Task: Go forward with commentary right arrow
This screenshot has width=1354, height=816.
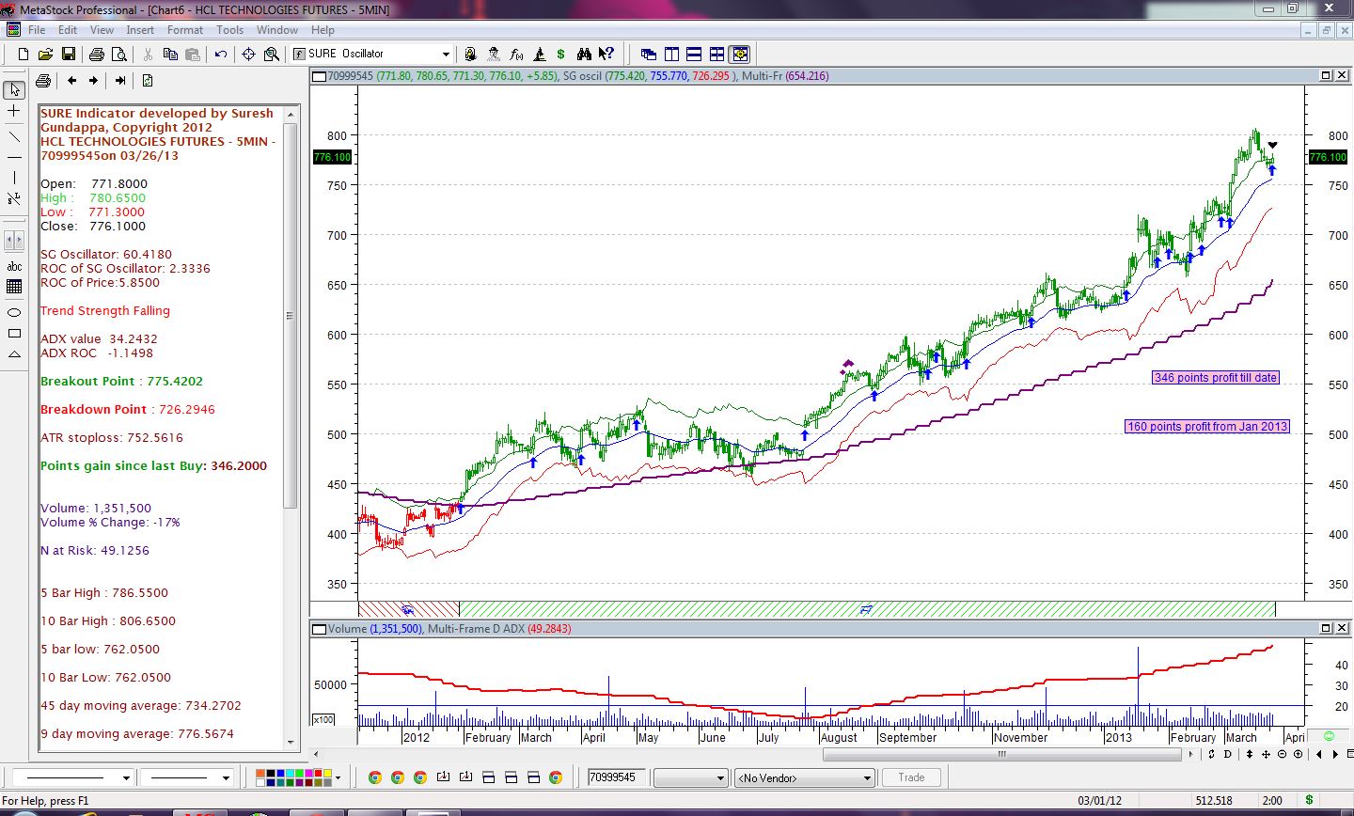Action: click(x=93, y=81)
